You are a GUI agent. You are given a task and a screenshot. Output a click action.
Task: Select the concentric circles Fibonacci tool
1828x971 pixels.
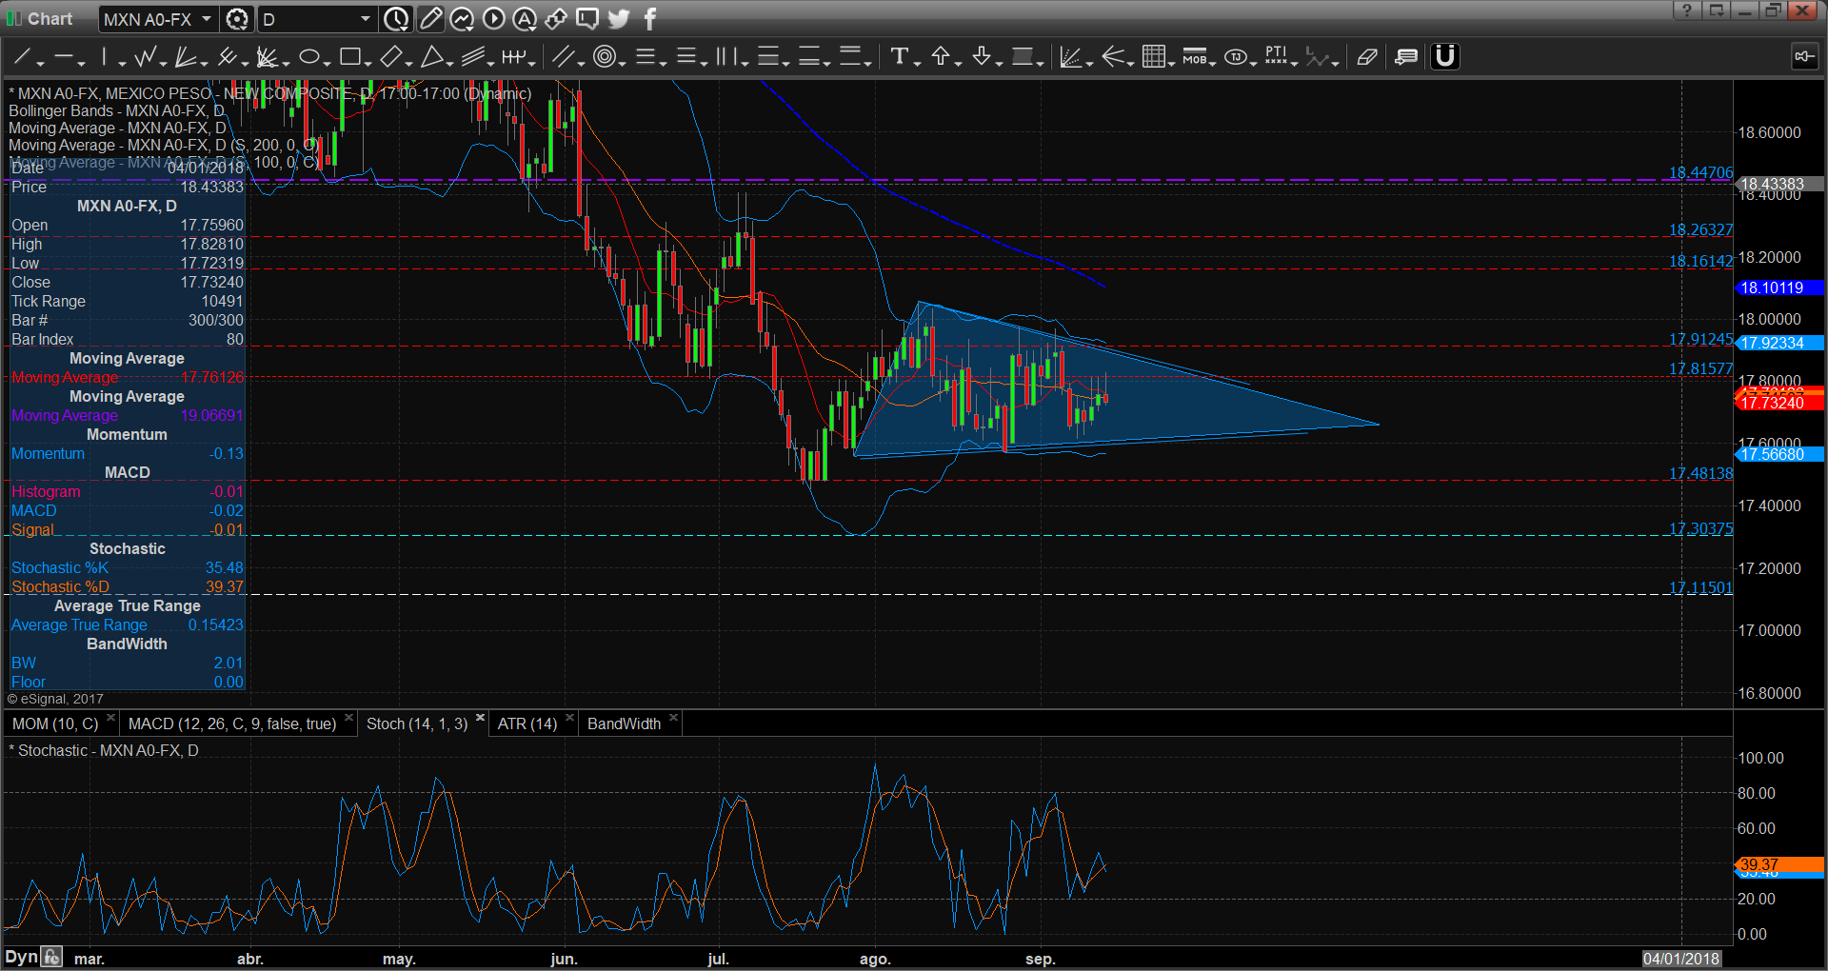604,57
